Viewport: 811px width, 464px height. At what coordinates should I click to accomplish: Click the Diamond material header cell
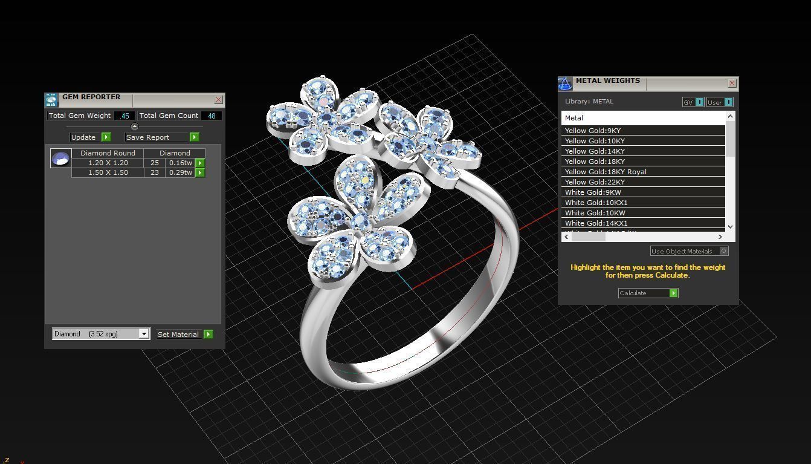175,154
